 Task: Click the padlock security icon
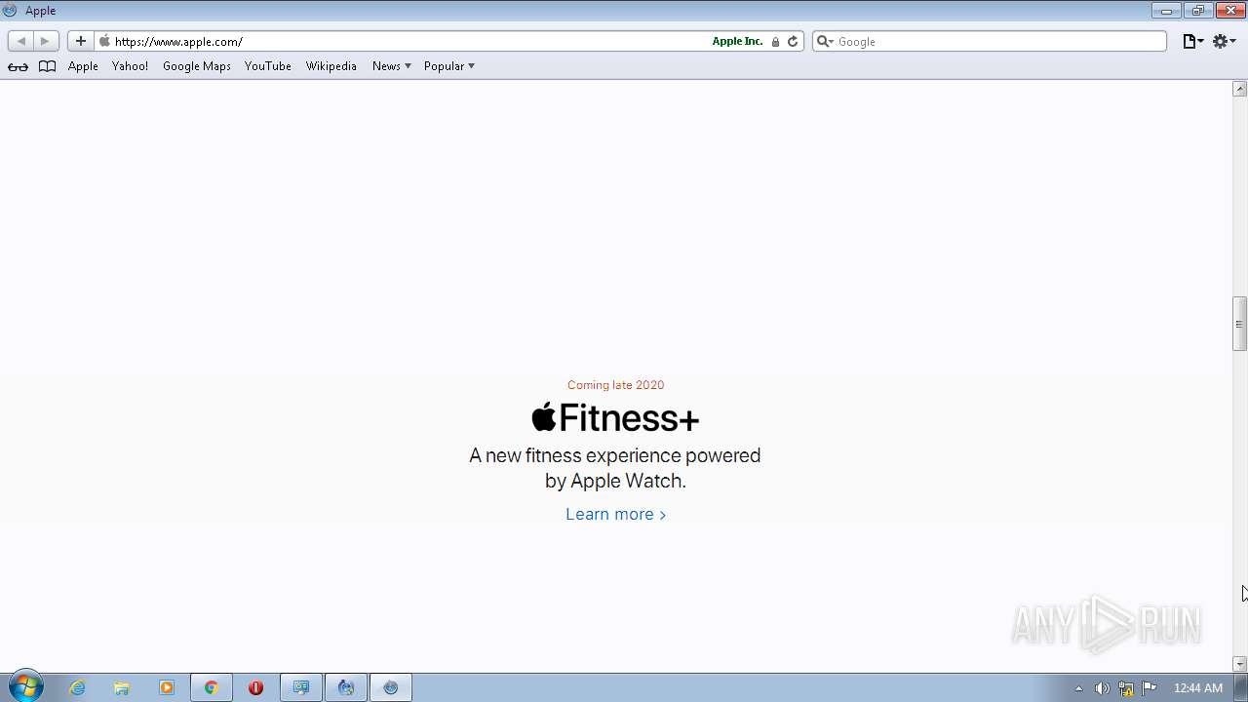coord(775,42)
